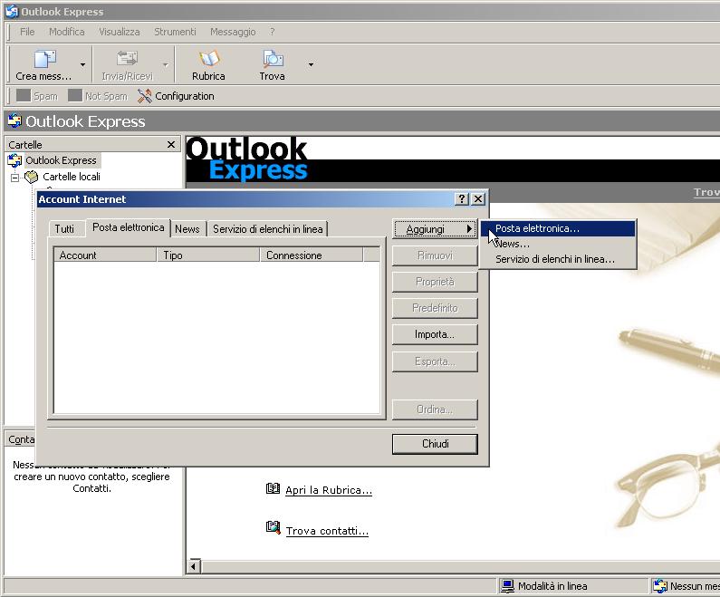Viewport: 720px width, 597px height.
Task: Collapse the Cartelle locali tree node
Action: click(x=15, y=178)
